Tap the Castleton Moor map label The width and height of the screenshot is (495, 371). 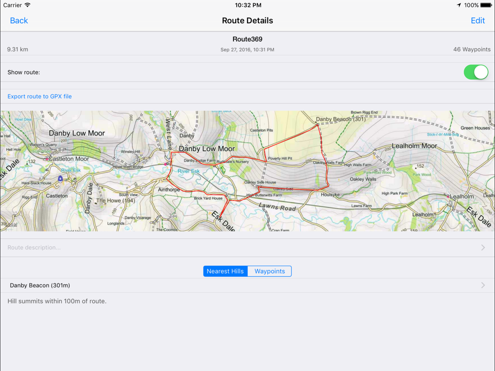click(x=68, y=159)
